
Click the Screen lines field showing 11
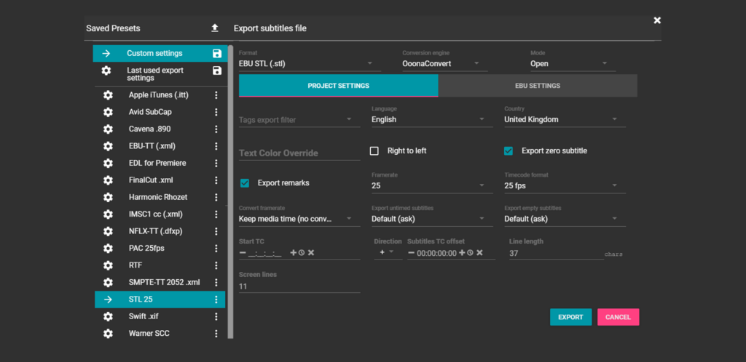pos(299,286)
